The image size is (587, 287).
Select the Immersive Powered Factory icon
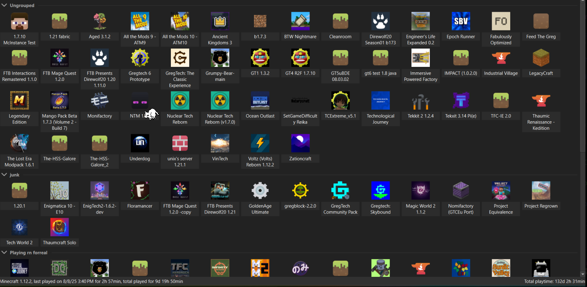pyautogui.click(x=420, y=58)
